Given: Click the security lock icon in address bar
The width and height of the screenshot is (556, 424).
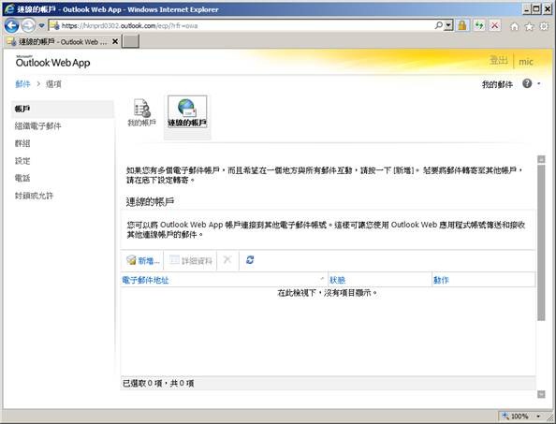Looking at the screenshot, I should (x=462, y=25).
